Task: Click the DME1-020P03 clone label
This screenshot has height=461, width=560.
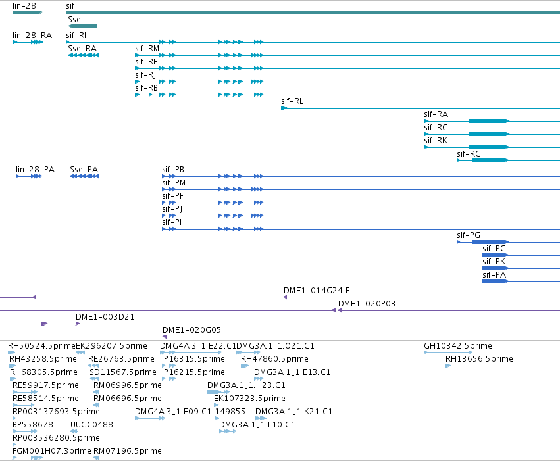Action: 367,304
